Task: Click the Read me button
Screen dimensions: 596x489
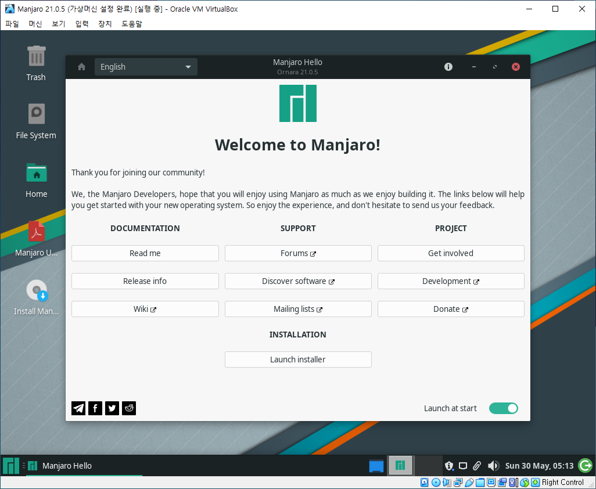Action: click(145, 253)
